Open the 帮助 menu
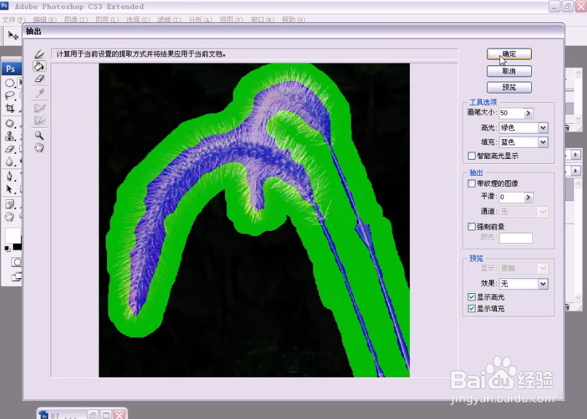Image resolution: width=587 pixels, height=419 pixels. 293,19
